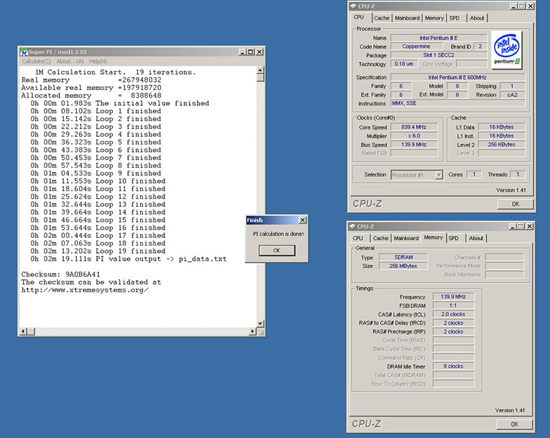
Task: Select Memory tab in lower CPU-Z
Action: (434, 237)
